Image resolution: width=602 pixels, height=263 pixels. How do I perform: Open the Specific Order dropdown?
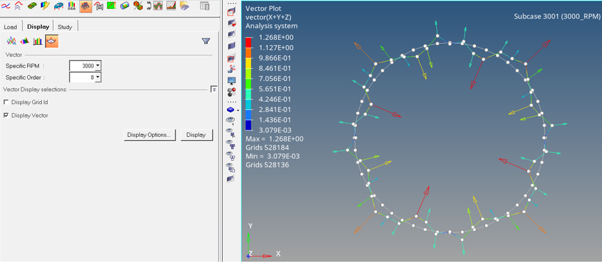[98, 78]
